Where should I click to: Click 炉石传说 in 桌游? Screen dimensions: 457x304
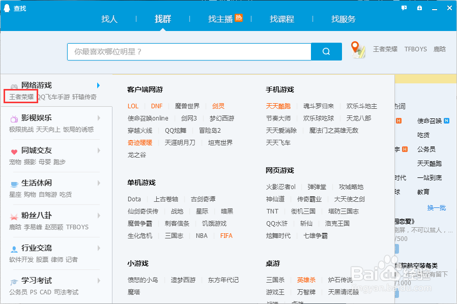pos(340,280)
